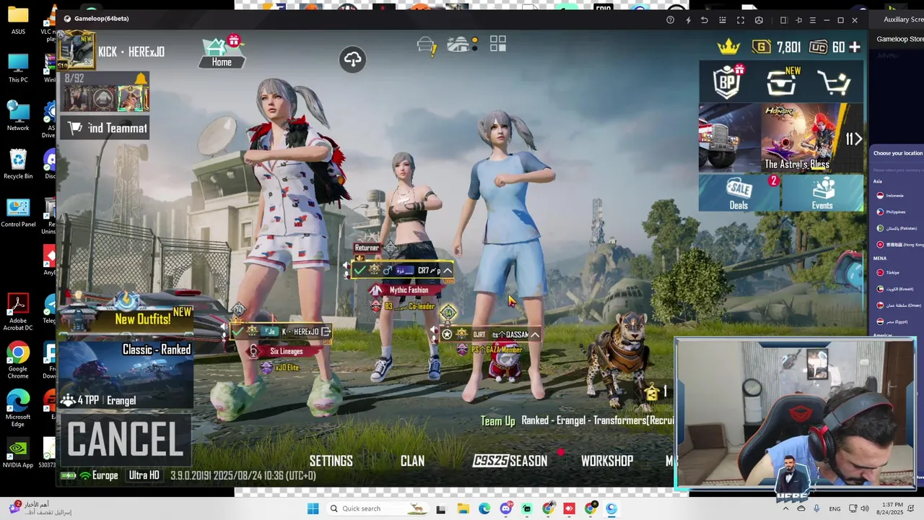This screenshot has height=520, width=924.
Task: Open Microsoft Edge in the taskbar
Action: [484, 508]
